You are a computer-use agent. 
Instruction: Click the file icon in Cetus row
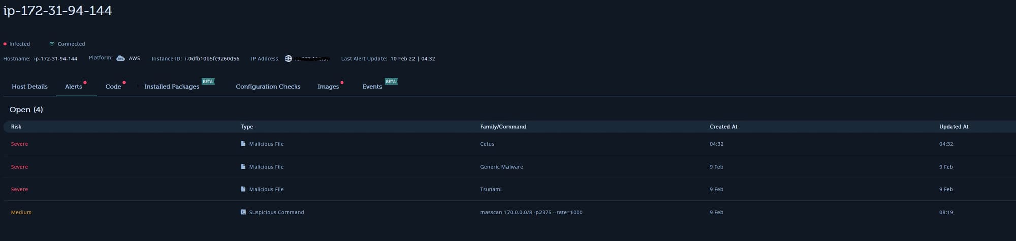pyautogui.click(x=243, y=144)
